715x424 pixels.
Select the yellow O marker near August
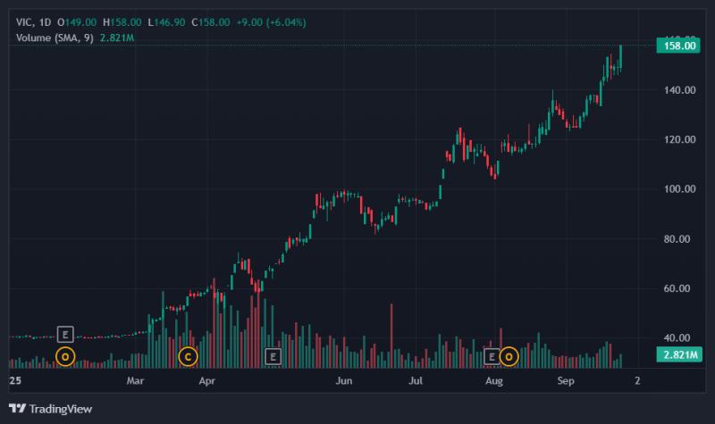[x=509, y=356]
